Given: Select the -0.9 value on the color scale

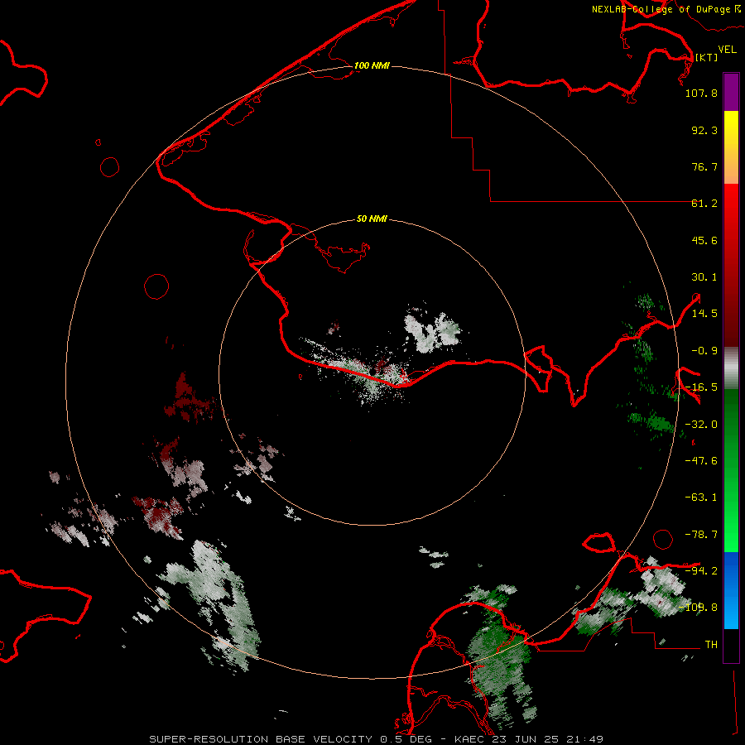Looking at the screenshot, I should tap(704, 351).
